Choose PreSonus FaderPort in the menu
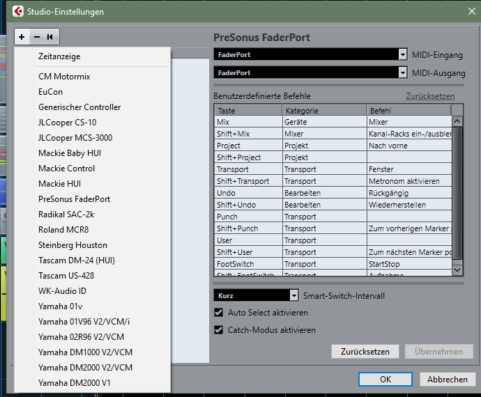Image resolution: width=481 pixels, height=397 pixels. click(x=74, y=198)
